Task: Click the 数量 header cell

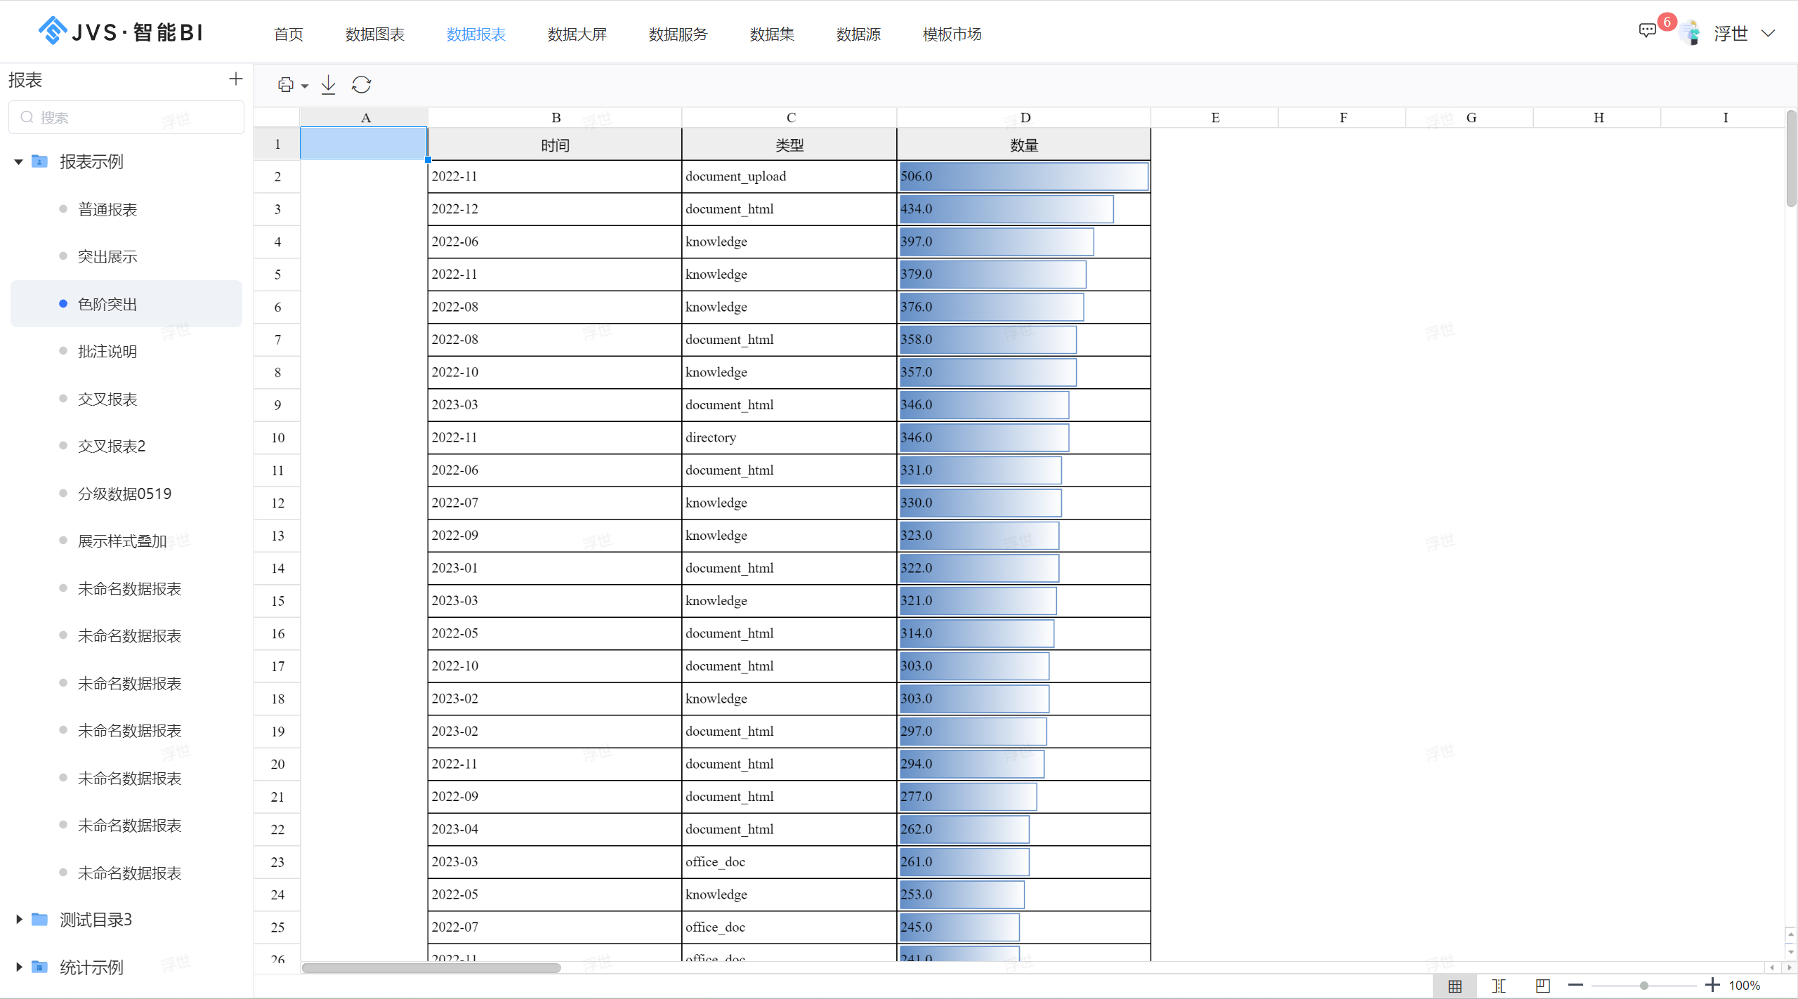Action: click(1024, 145)
